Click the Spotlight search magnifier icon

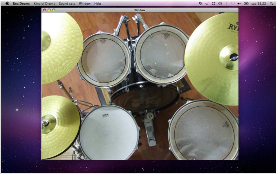tap(271, 3)
